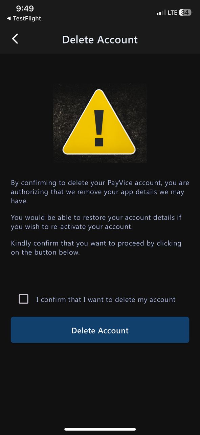
Task: Select the paragraph about restoring account details
Action: 96,222
